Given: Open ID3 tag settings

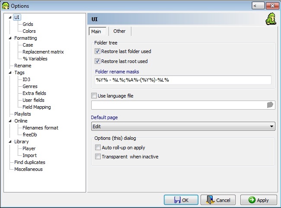Looking at the screenshot, I should coord(26,79).
